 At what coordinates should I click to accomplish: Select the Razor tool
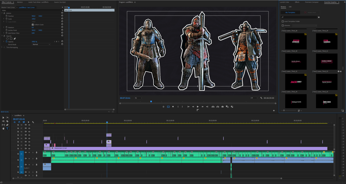(x=7, y=121)
